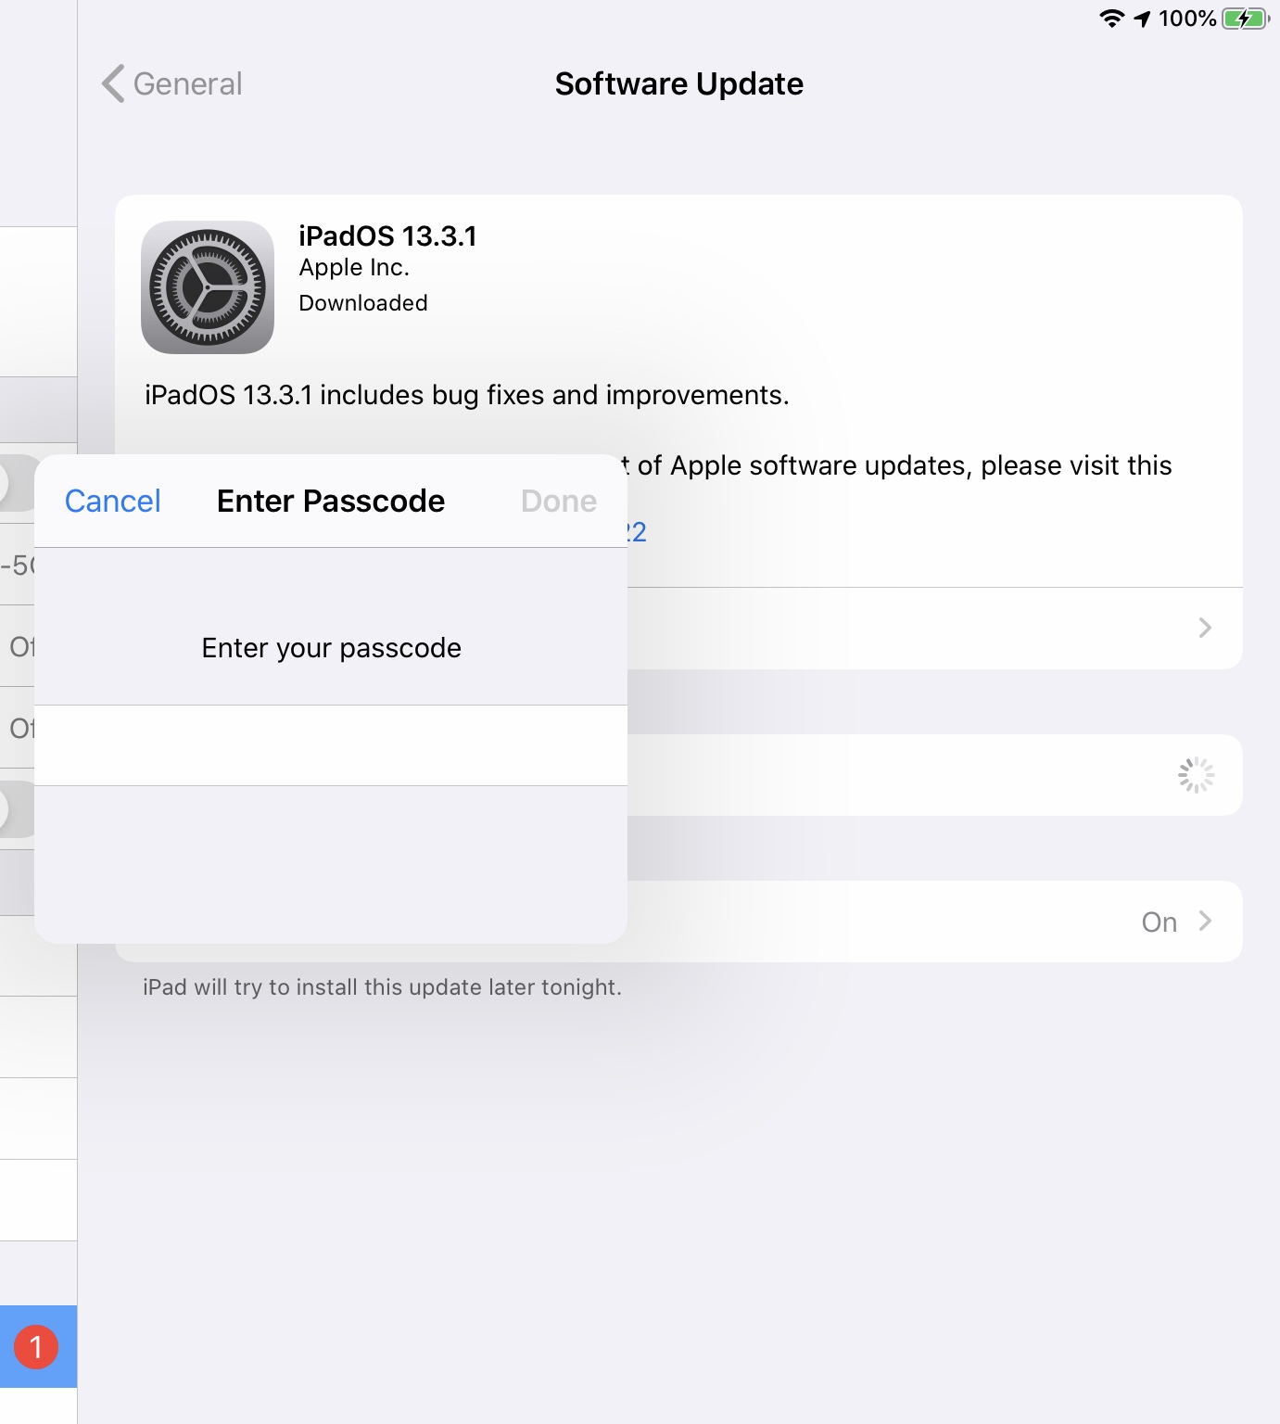This screenshot has width=1280, height=1424.
Task: Tap the Software Update page title
Action: (x=679, y=83)
